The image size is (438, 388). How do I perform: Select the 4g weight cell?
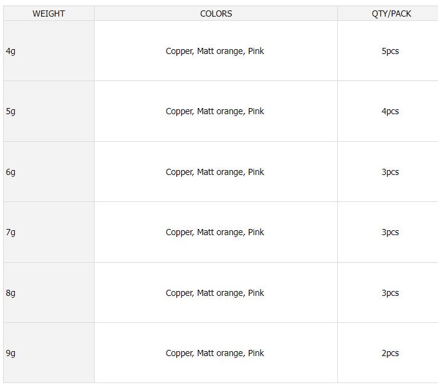coord(10,51)
